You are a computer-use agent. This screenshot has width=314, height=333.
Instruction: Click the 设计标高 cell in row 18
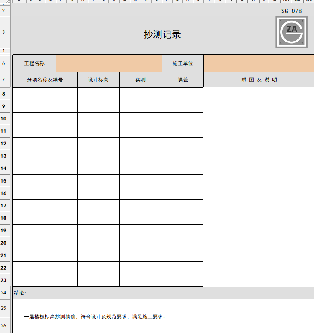pyautogui.click(x=98, y=218)
